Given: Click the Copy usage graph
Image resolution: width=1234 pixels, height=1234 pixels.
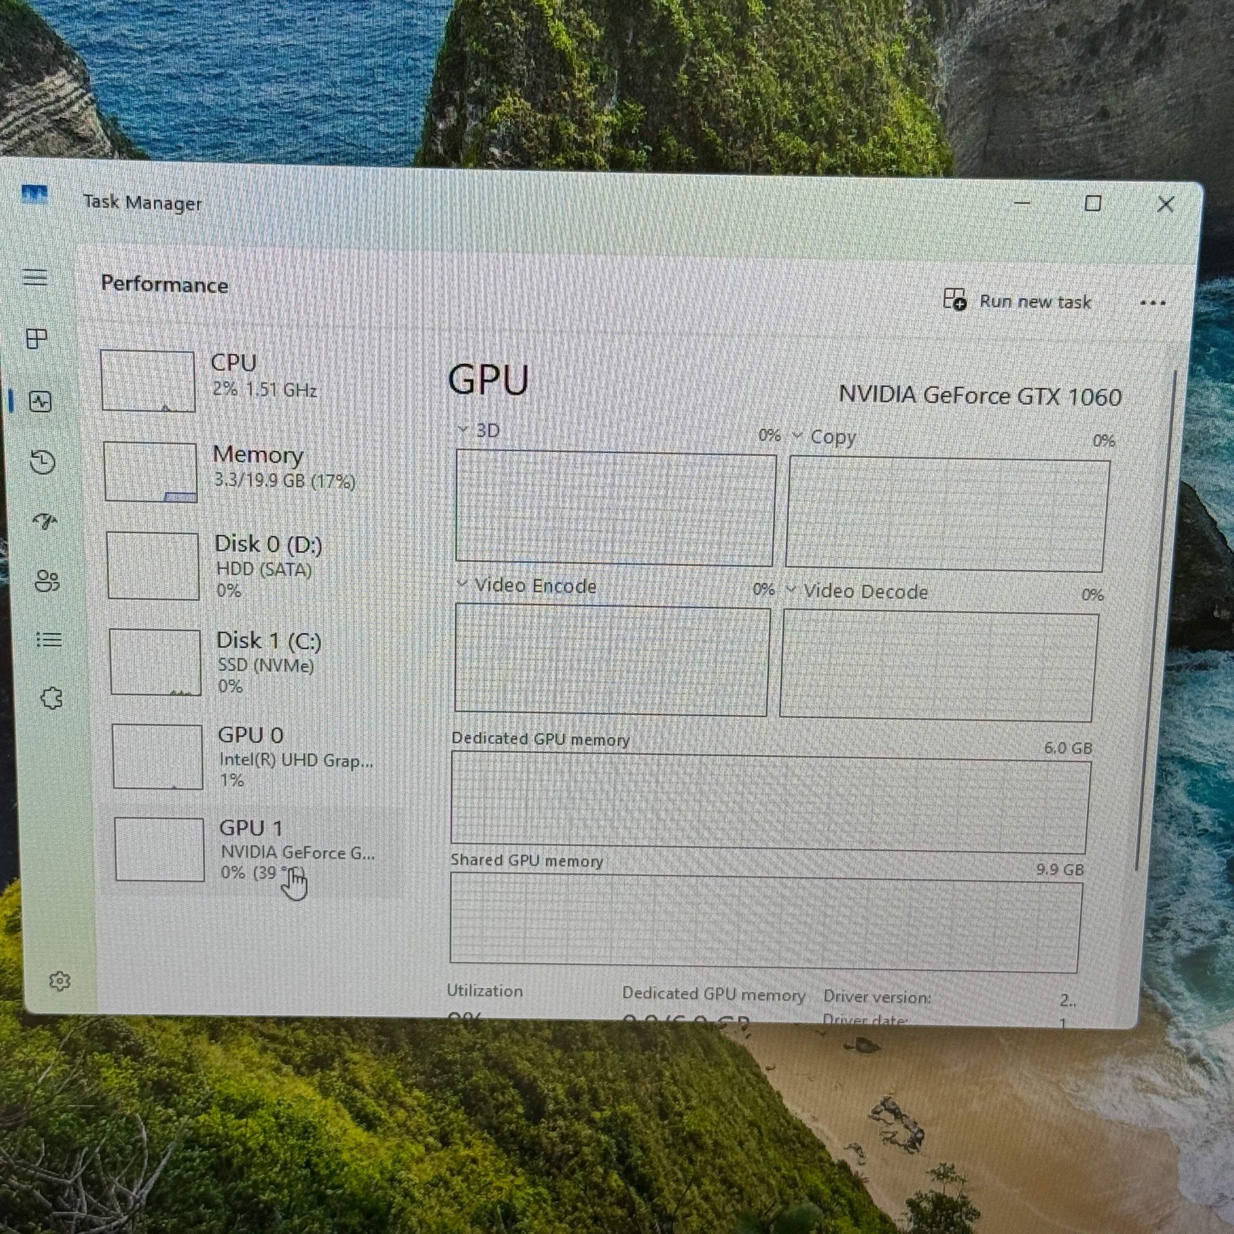Looking at the screenshot, I should (948, 514).
